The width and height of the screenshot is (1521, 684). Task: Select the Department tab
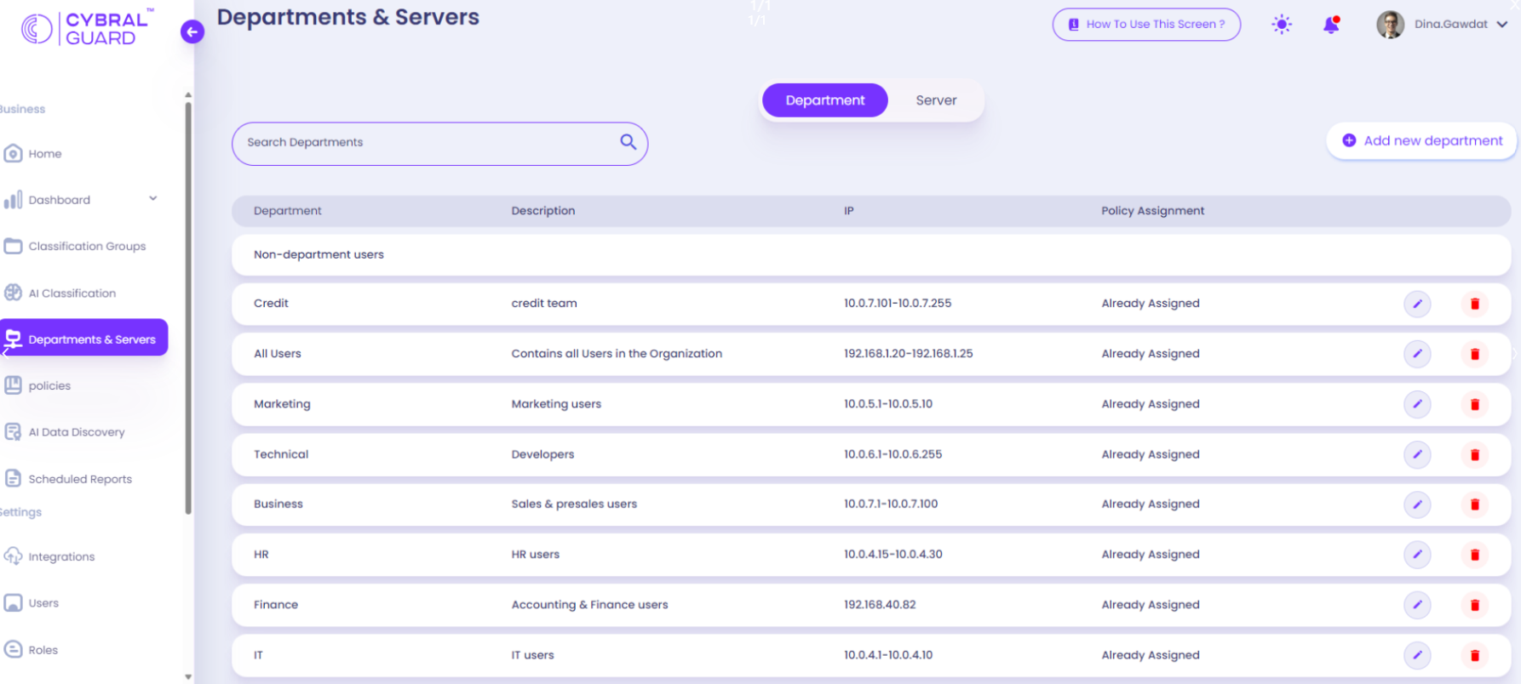[x=824, y=100]
